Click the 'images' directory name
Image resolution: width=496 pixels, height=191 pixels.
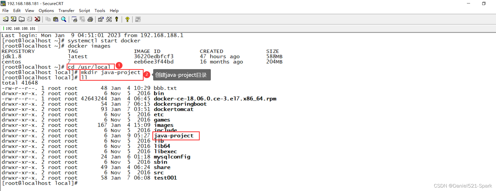point(164,125)
